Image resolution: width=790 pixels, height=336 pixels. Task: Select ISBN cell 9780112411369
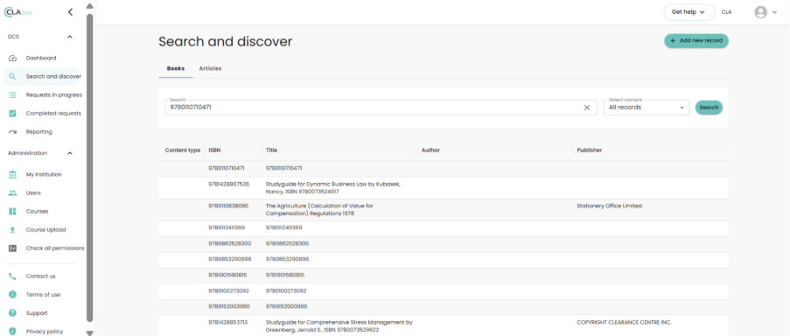pyautogui.click(x=227, y=227)
